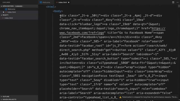Click the 1 UNSAVED badge
This screenshot has height=101, width=180.
tap(19, 6)
